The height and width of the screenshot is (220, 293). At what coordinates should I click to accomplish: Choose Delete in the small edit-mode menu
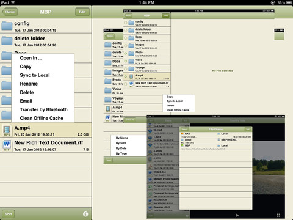click(170, 106)
